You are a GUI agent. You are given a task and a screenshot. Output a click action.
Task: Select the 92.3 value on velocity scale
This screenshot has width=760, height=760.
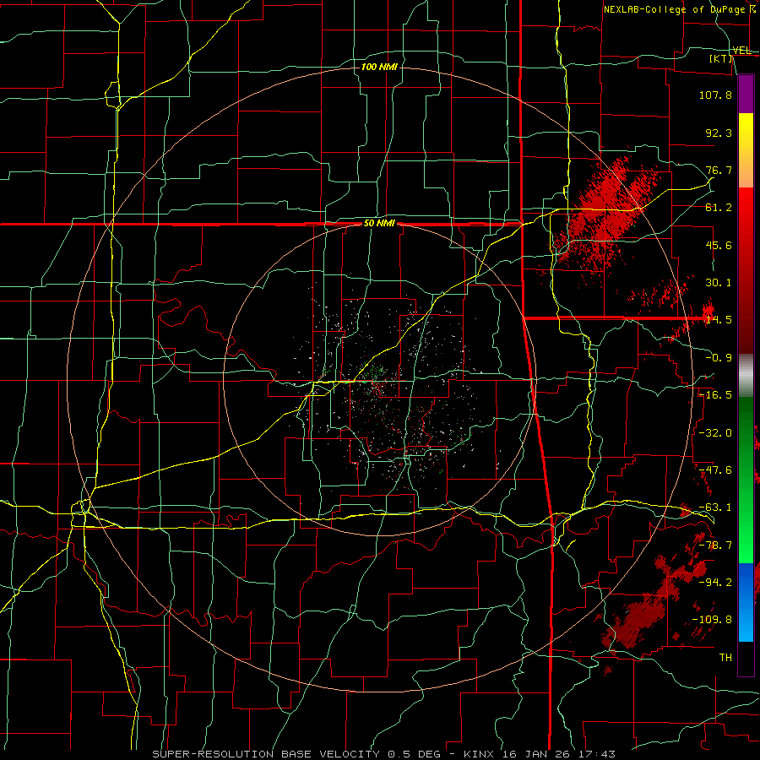pyautogui.click(x=719, y=133)
